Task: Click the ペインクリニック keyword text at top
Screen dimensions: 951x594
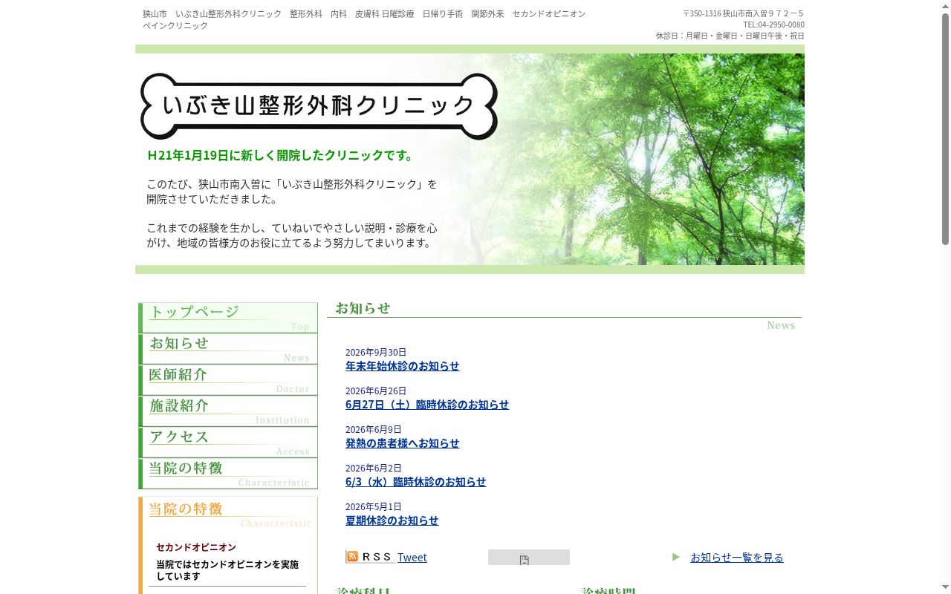Action: 175,25
